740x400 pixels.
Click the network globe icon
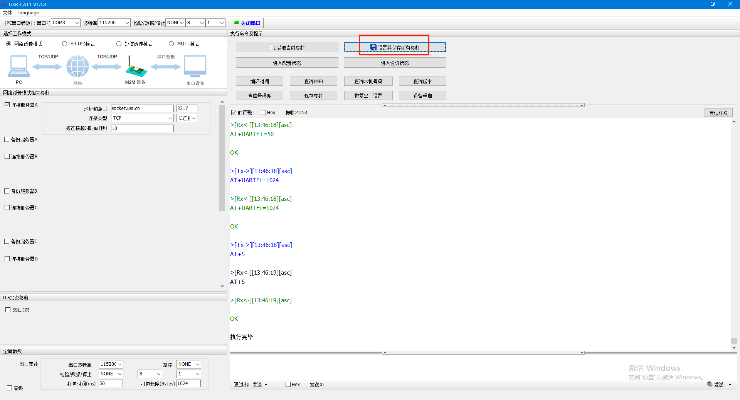click(77, 66)
